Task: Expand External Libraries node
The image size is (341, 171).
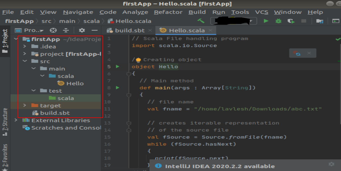Action: point(16,120)
